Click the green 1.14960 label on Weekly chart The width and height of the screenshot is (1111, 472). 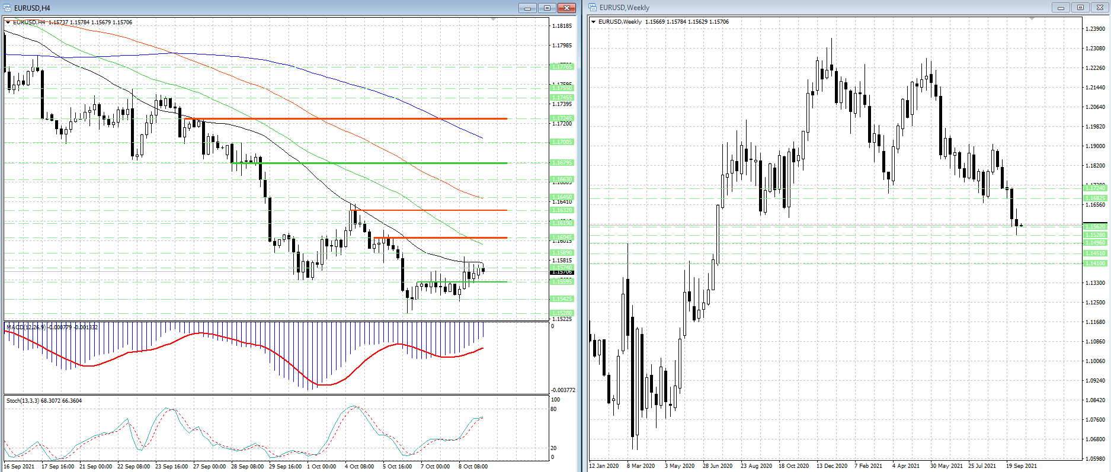[x=1095, y=243]
